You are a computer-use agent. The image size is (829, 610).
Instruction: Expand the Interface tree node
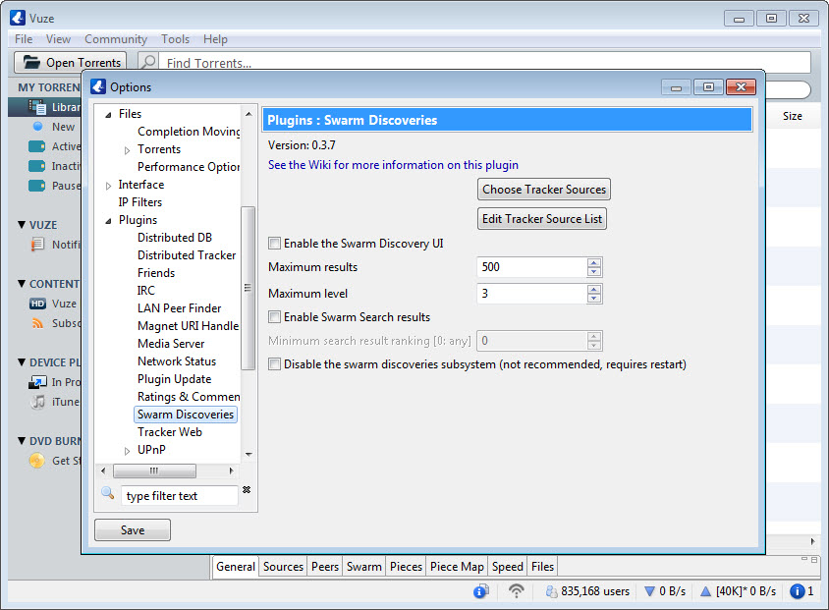tap(108, 186)
